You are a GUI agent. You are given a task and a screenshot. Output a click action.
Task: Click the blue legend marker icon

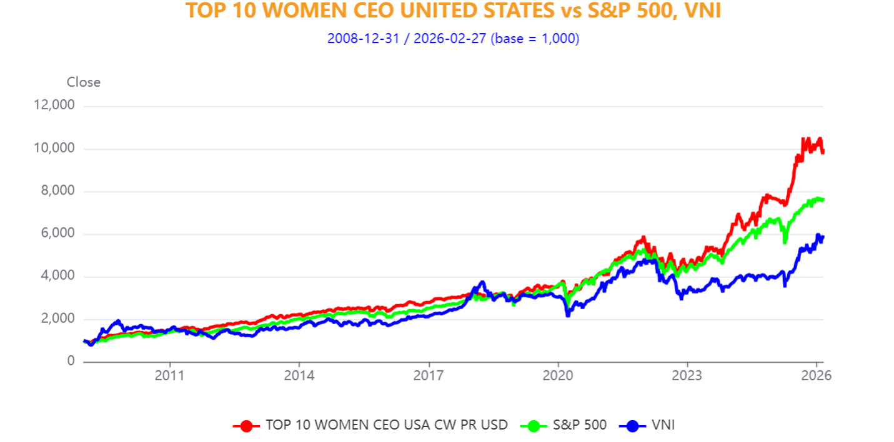click(632, 426)
